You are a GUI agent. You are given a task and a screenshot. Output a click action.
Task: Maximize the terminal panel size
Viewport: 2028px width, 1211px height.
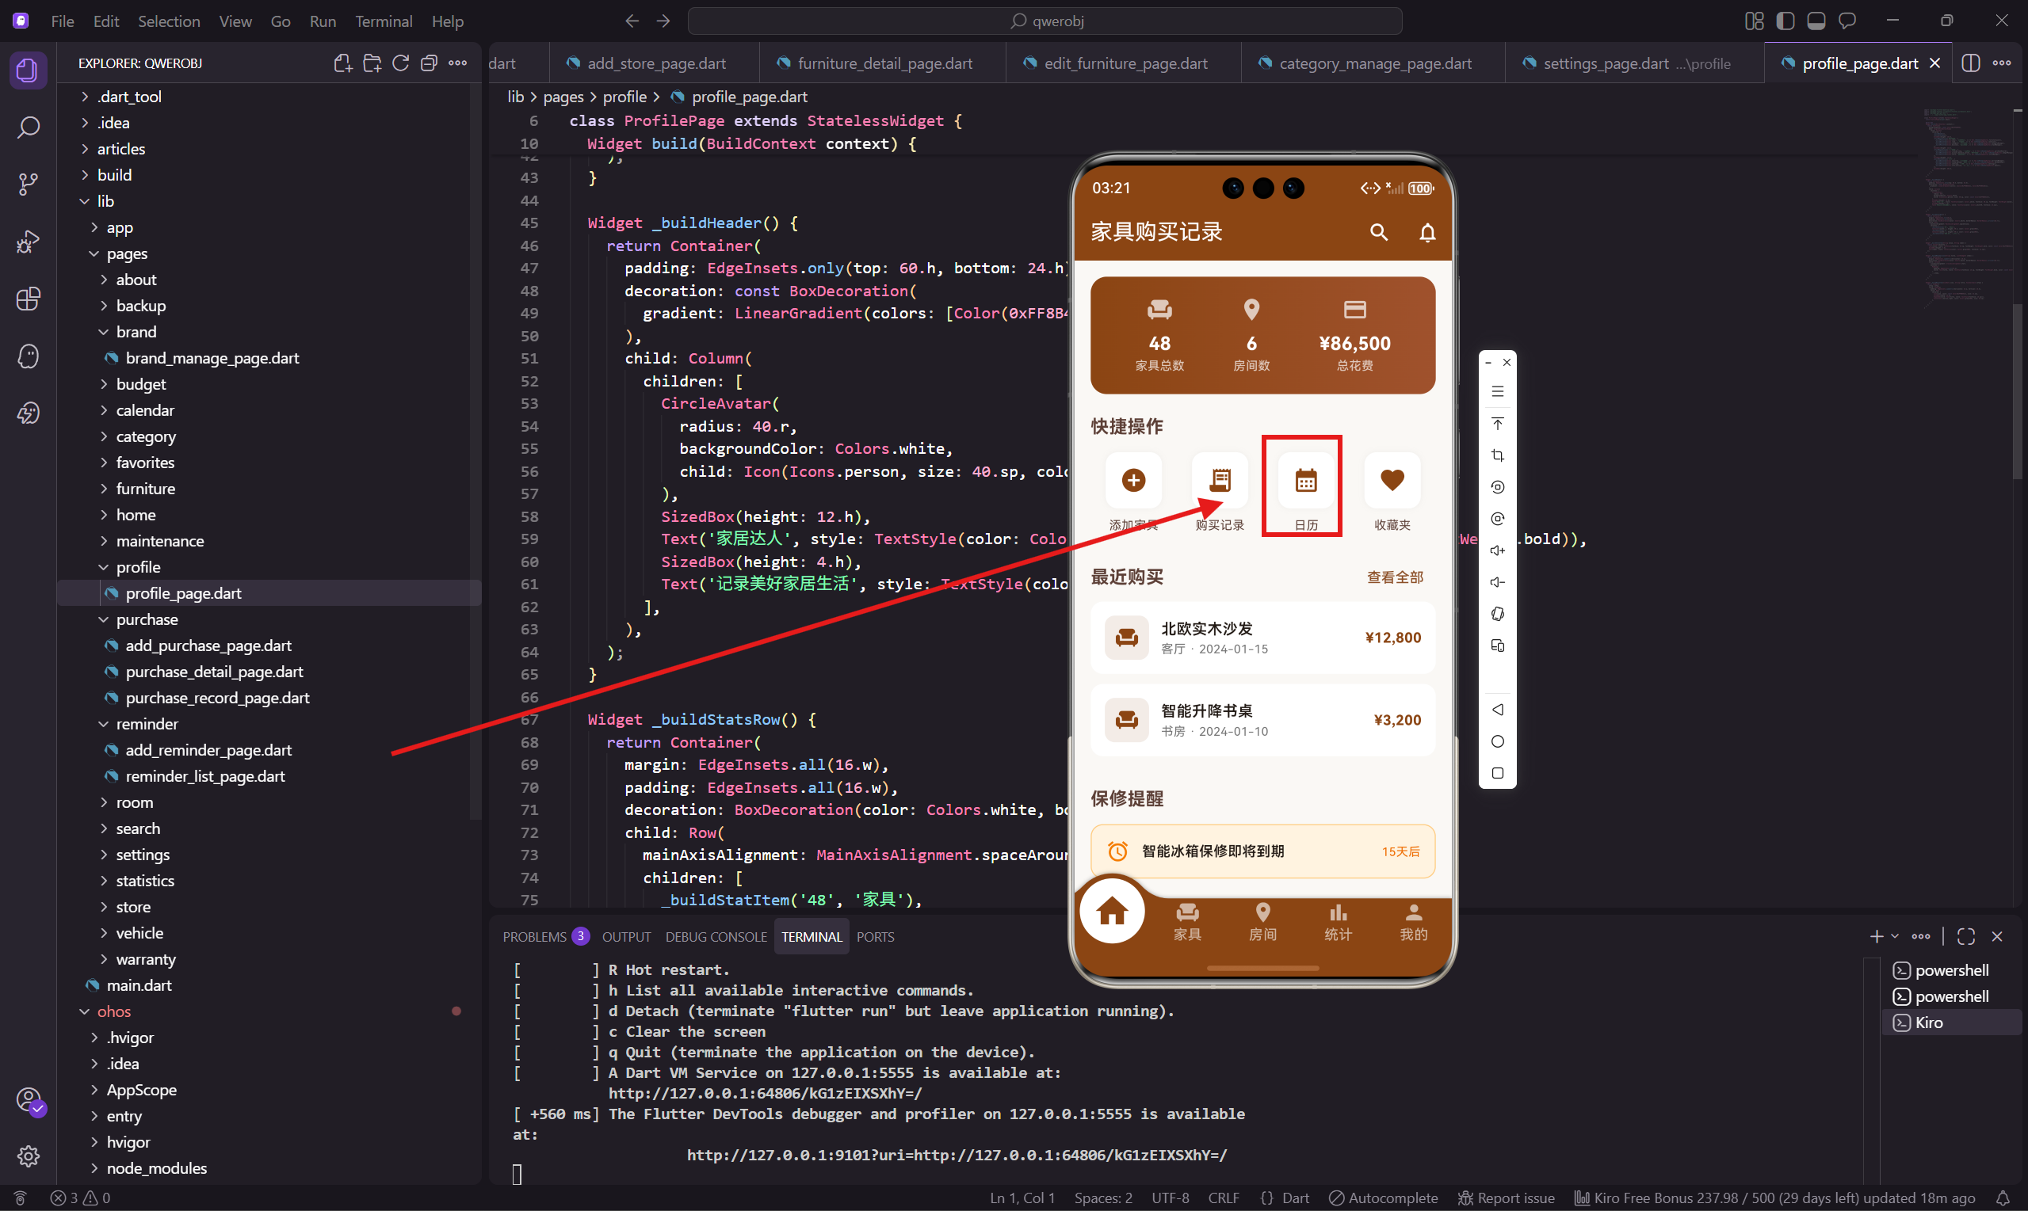(1966, 937)
